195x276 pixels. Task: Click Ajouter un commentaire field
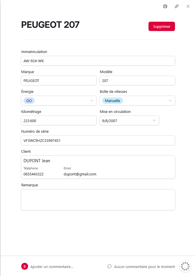click(x=52, y=267)
